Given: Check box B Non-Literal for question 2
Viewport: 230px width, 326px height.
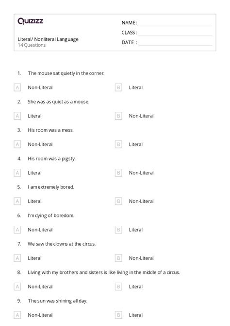Looking at the screenshot, I should (x=118, y=116).
